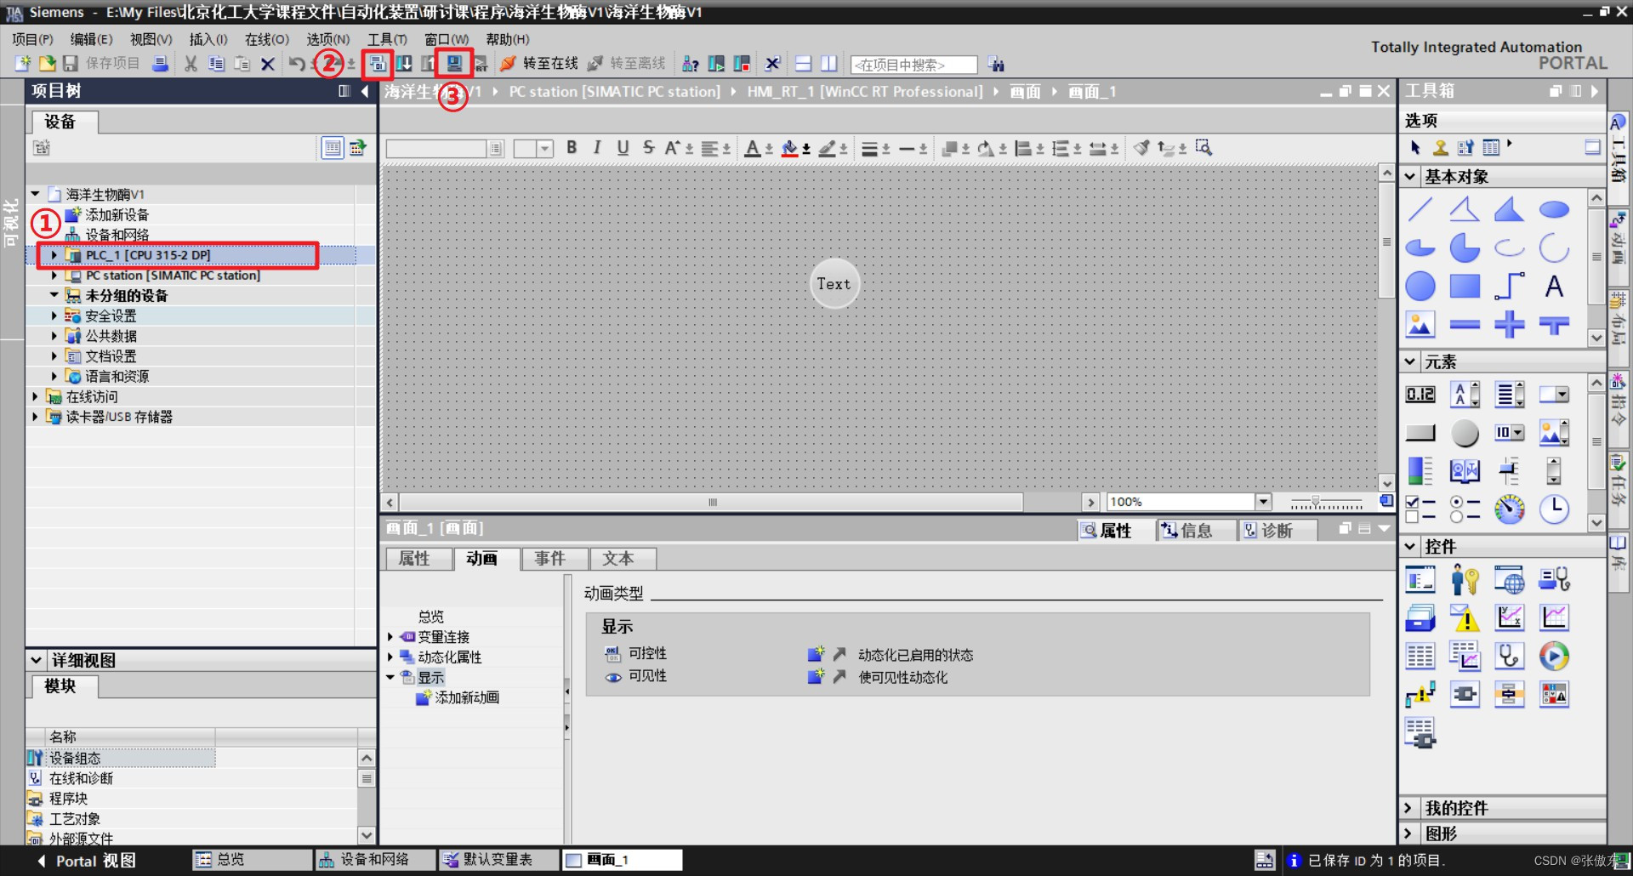Viewport: 1633px width, 876px height.
Task: Select the I/O field 0.12 element
Action: click(x=1420, y=395)
